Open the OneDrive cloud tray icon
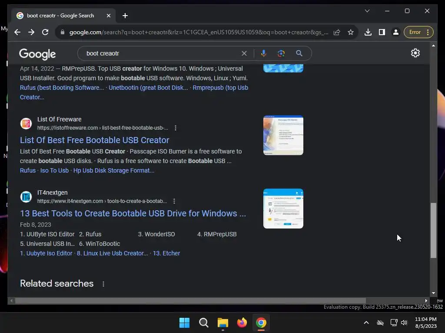 click(x=380, y=323)
